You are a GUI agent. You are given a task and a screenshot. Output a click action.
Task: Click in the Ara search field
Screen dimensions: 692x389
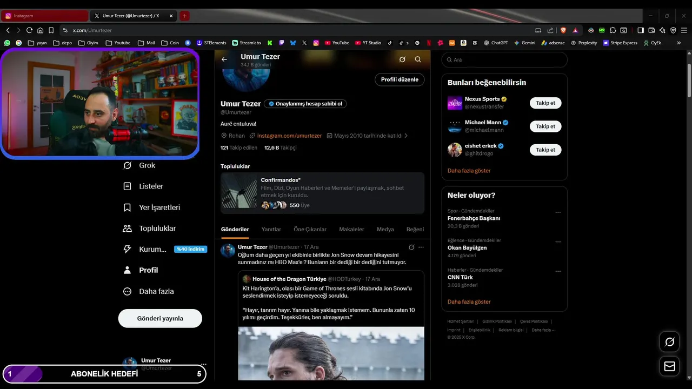504,60
